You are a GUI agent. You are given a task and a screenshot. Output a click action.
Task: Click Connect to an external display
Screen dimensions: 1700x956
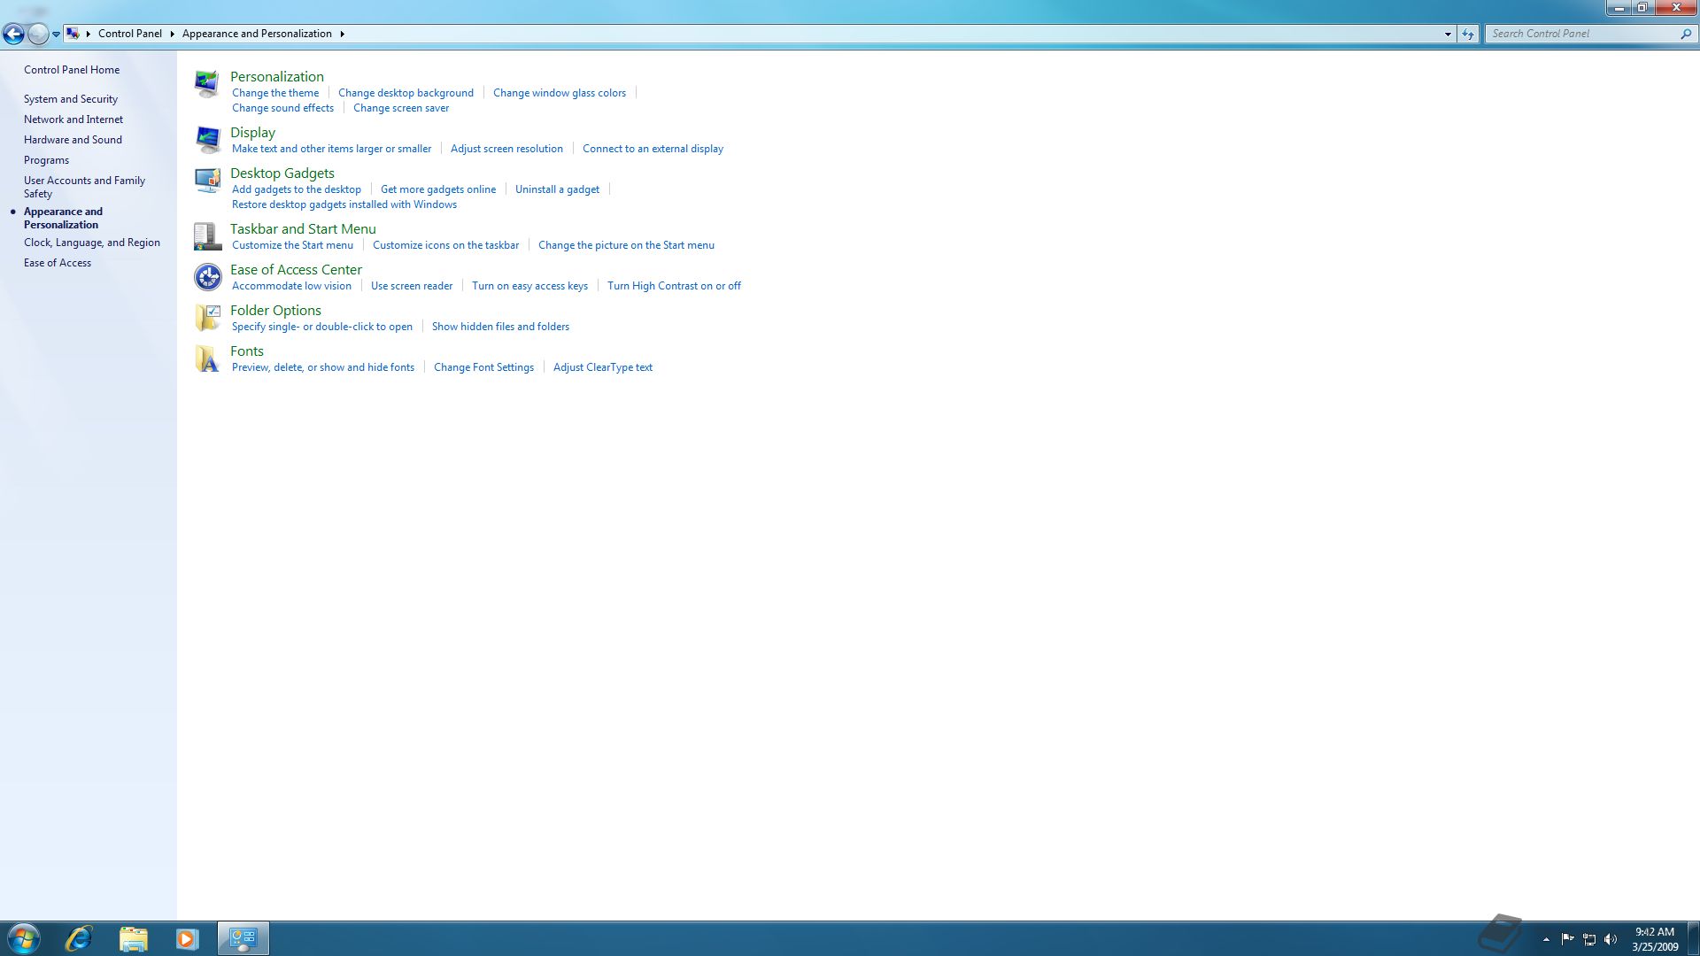pos(653,149)
